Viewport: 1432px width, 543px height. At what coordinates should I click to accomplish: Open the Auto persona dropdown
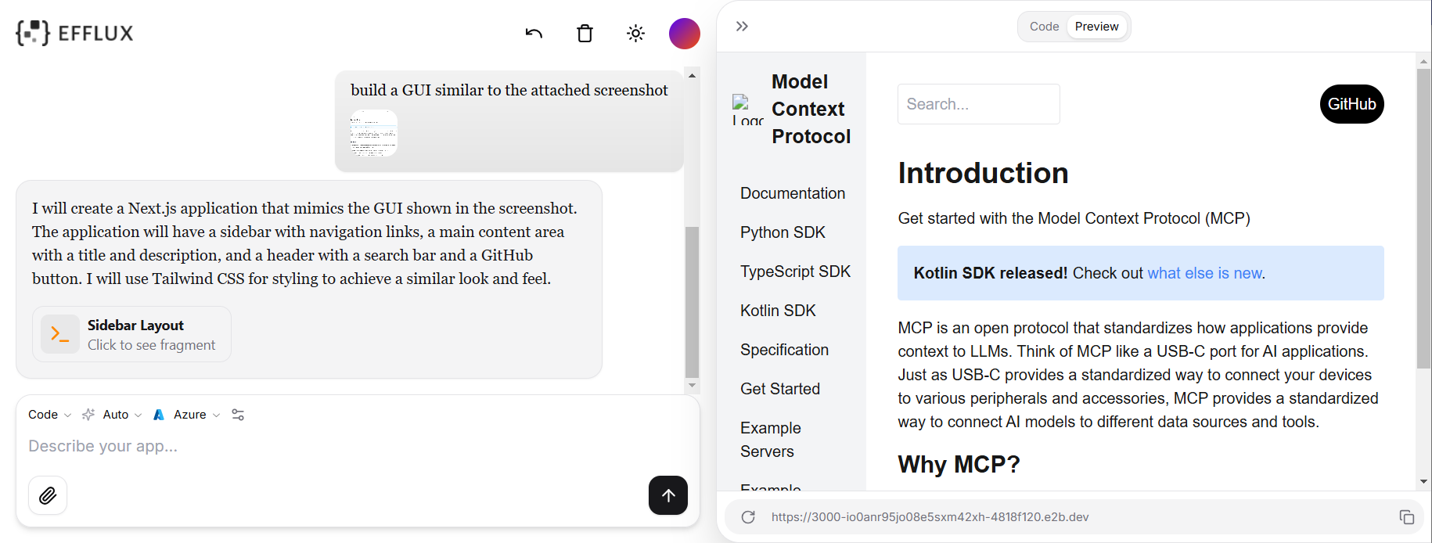[x=122, y=415]
